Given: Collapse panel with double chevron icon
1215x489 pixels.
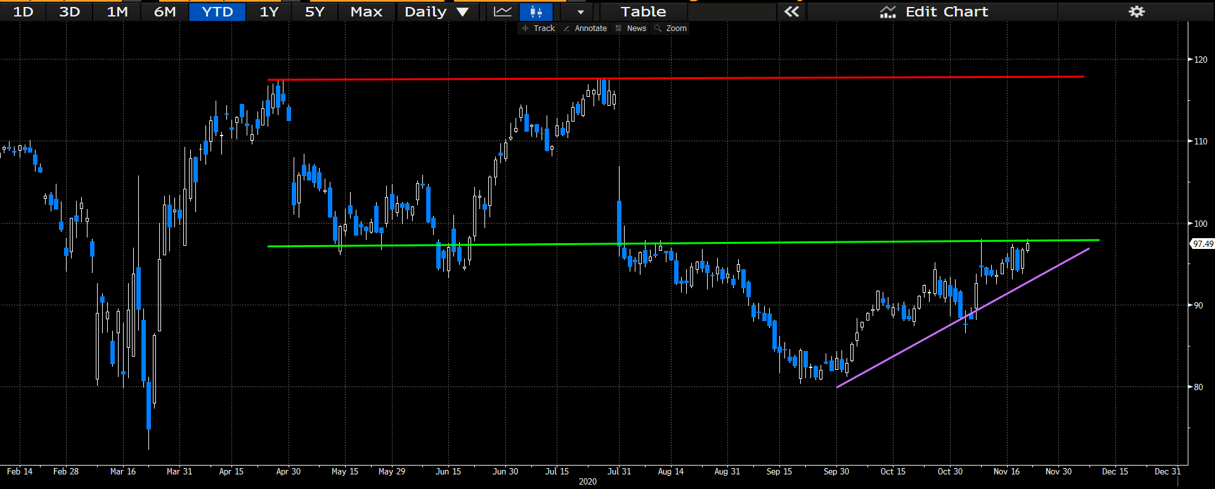Looking at the screenshot, I should tap(791, 11).
